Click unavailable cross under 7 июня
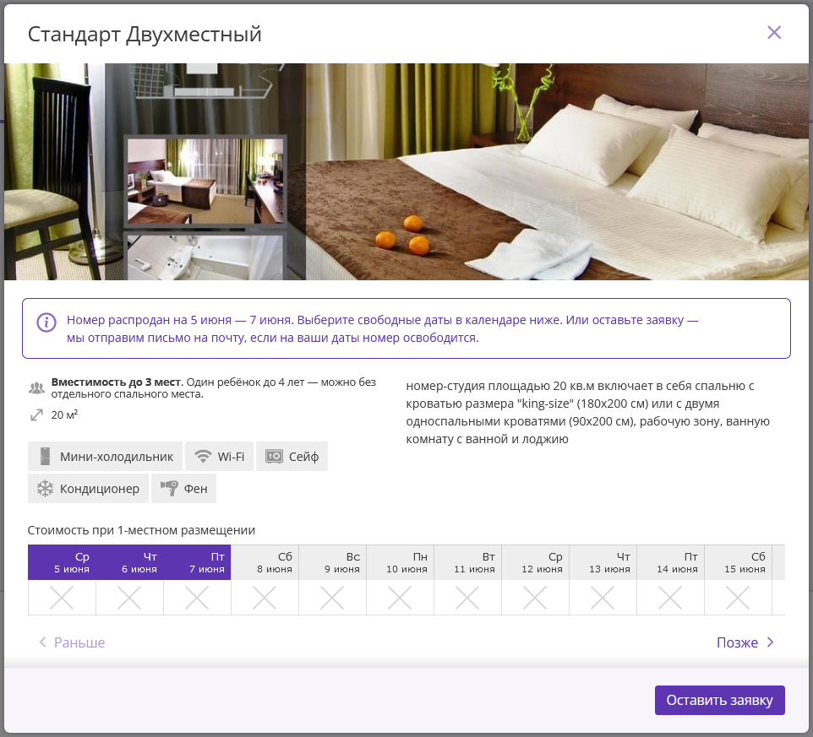The width and height of the screenshot is (813, 737). click(x=197, y=598)
